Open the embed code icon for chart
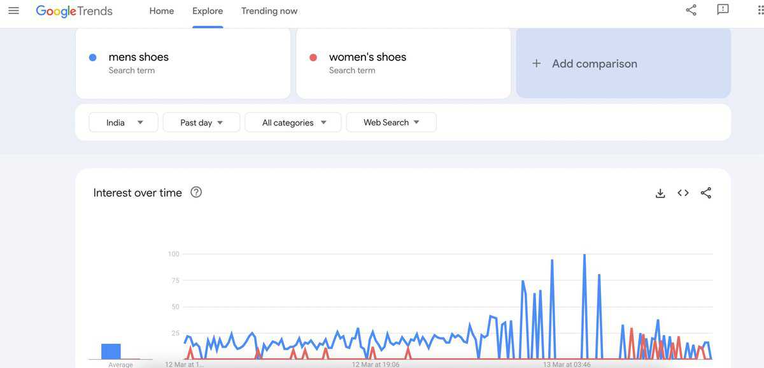Image resolution: width=764 pixels, height=368 pixels. [x=683, y=193]
